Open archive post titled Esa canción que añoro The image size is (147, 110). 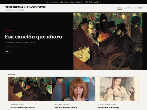click(23, 108)
